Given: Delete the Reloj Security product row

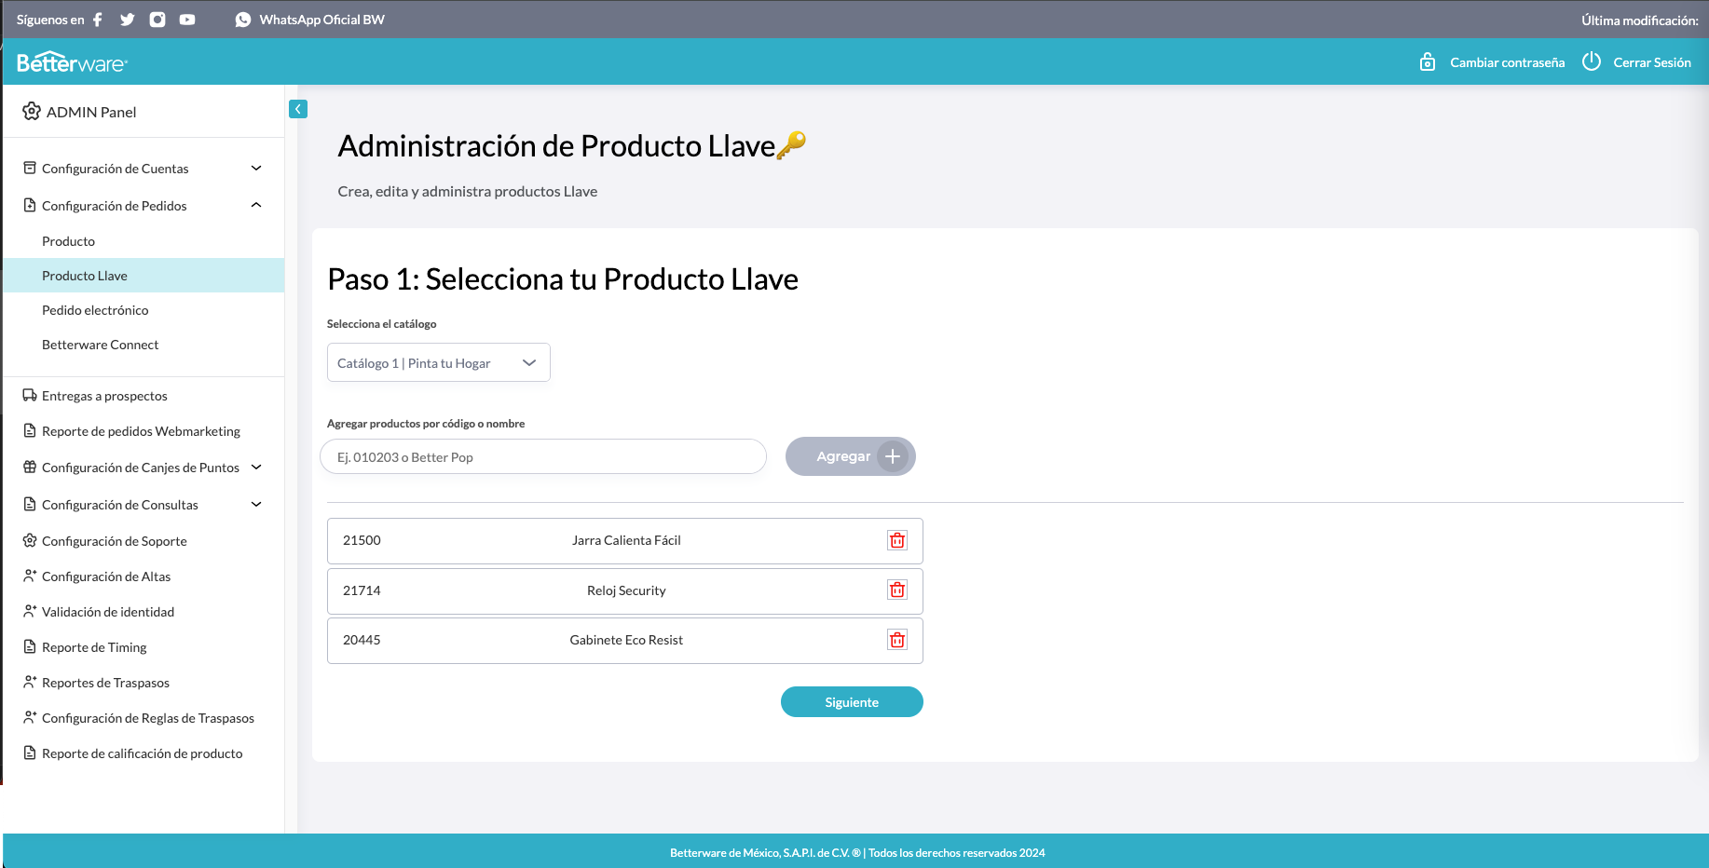Looking at the screenshot, I should (x=897, y=590).
